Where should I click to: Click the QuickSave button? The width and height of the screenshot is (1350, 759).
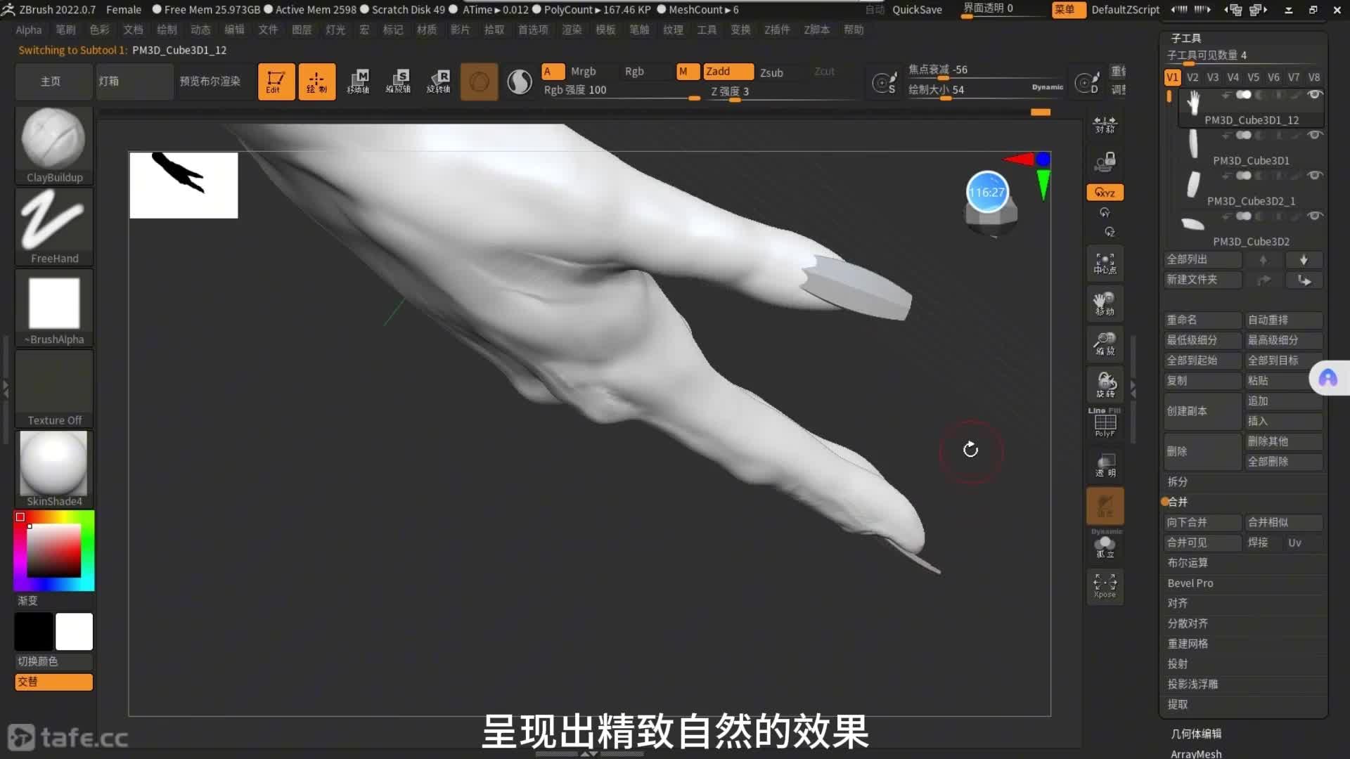tap(917, 10)
